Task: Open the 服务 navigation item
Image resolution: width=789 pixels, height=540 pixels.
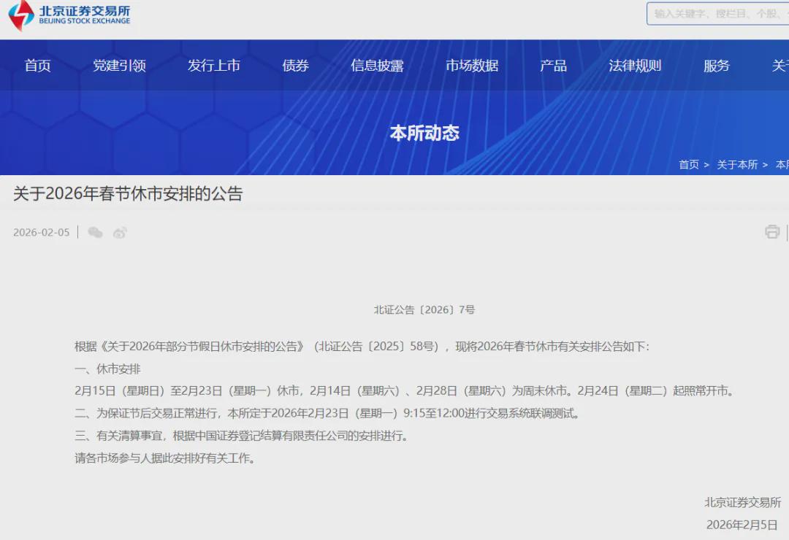Action: 716,66
